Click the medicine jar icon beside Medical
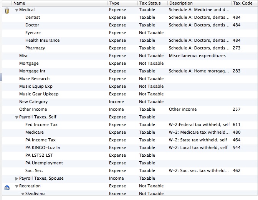258x200 pixels. [7, 10]
